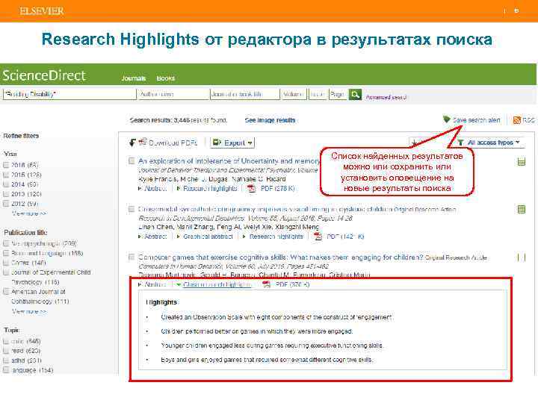Open the Books menu

(x=166, y=78)
